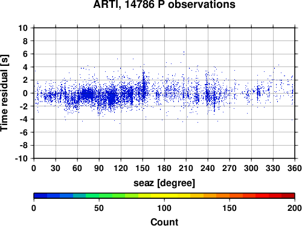The height and width of the screenshot is (226, 302).
Task: Click the dense vertical data cluster at 150 degrees
Action: pos(143,86)
